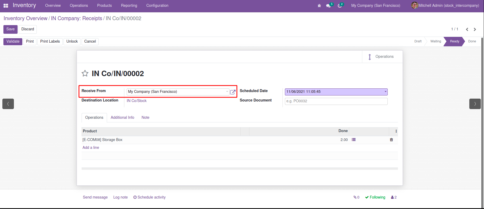The image size is (484, 209).
Task: Expand the Receive From dropdown
Action: coord(227,92)
